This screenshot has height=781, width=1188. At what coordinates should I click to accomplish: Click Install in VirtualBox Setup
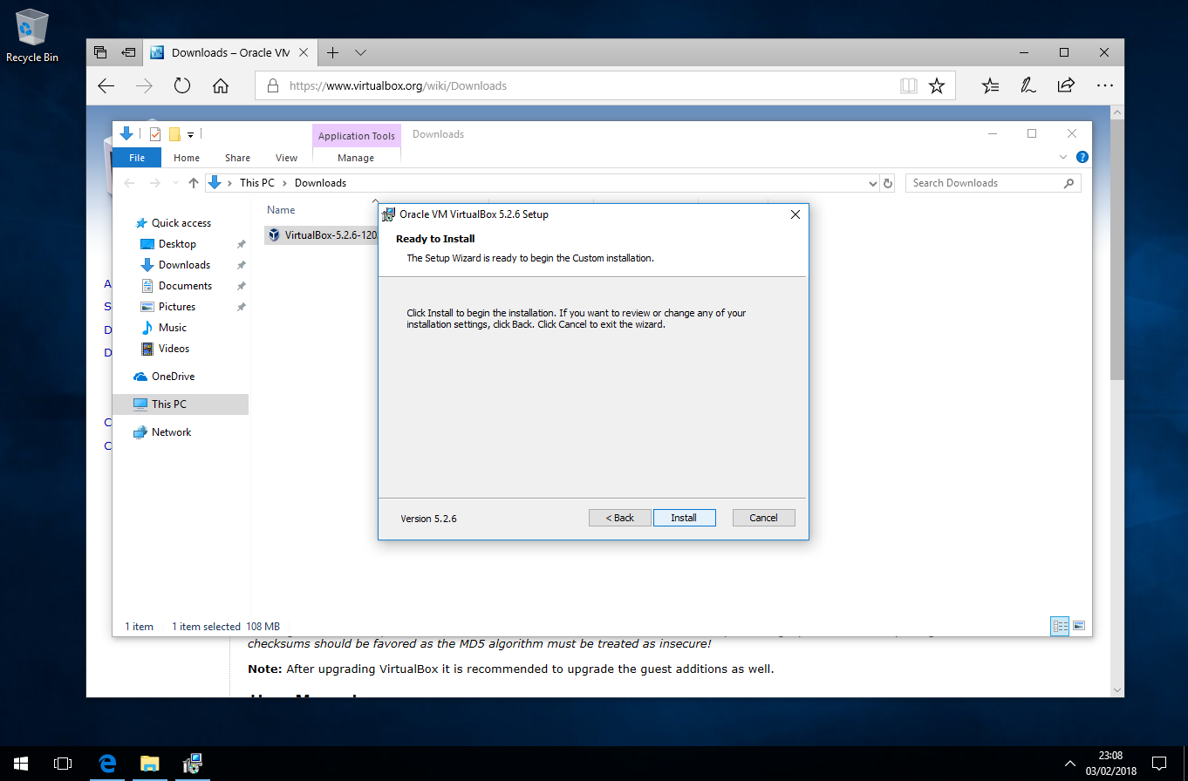point(684,518)
